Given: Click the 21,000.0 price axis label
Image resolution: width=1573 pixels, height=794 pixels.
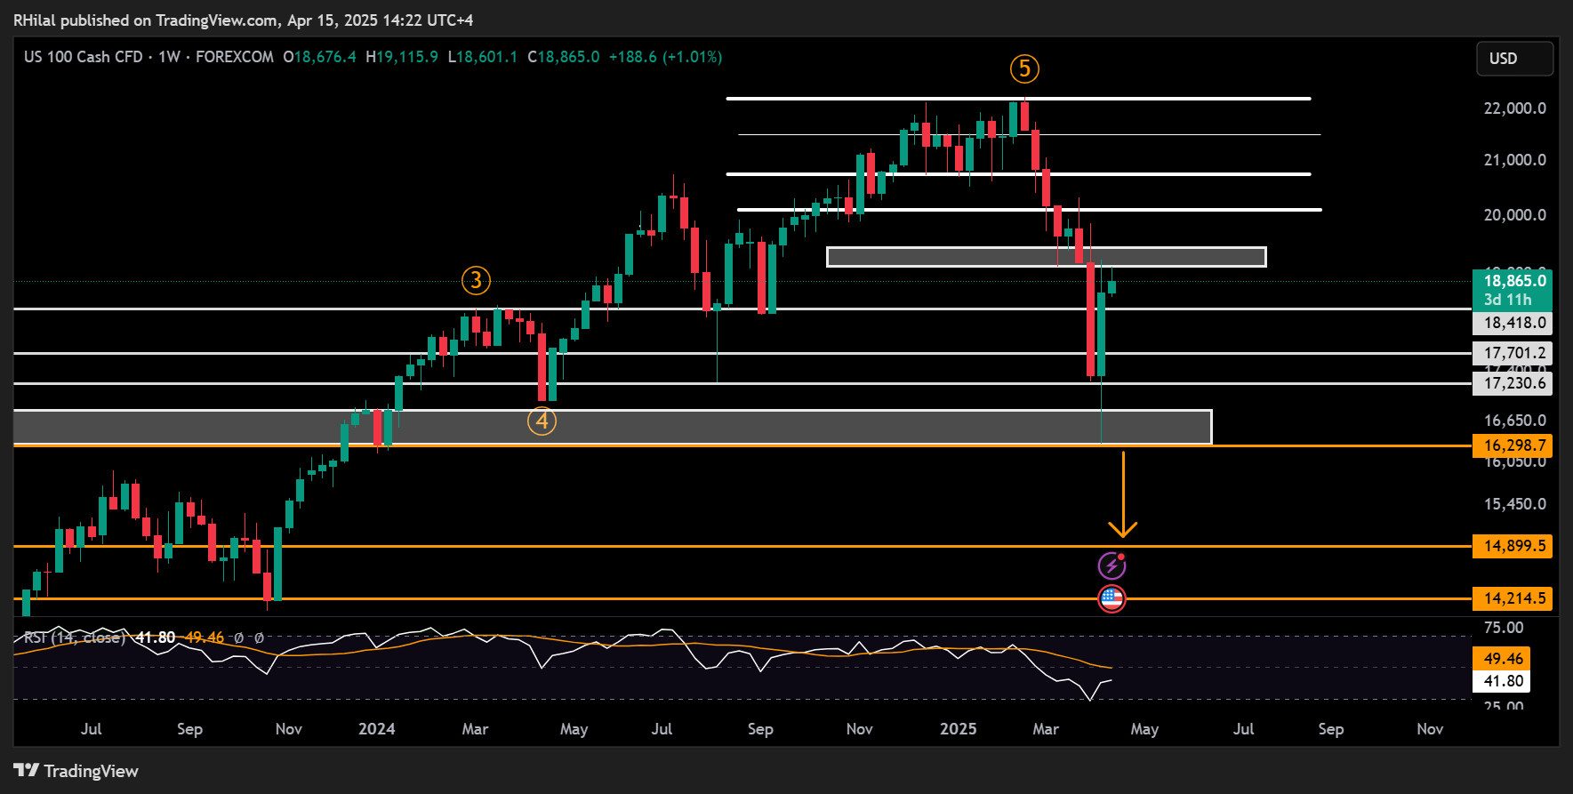Looking at the screenshot, I should (1515, 160).
